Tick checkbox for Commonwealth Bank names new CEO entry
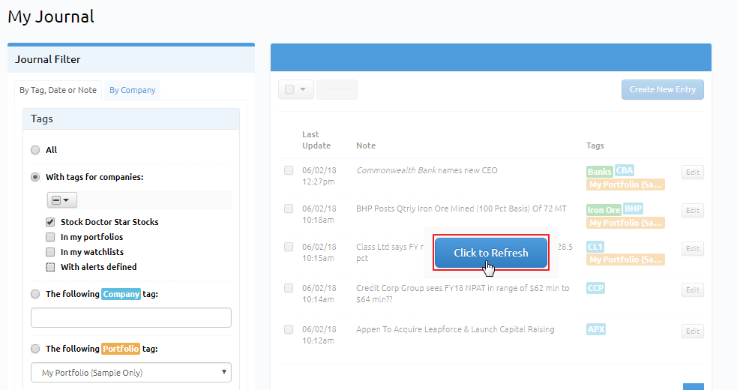The width and height of the screenshot is (737, 390). pos(289,170)
